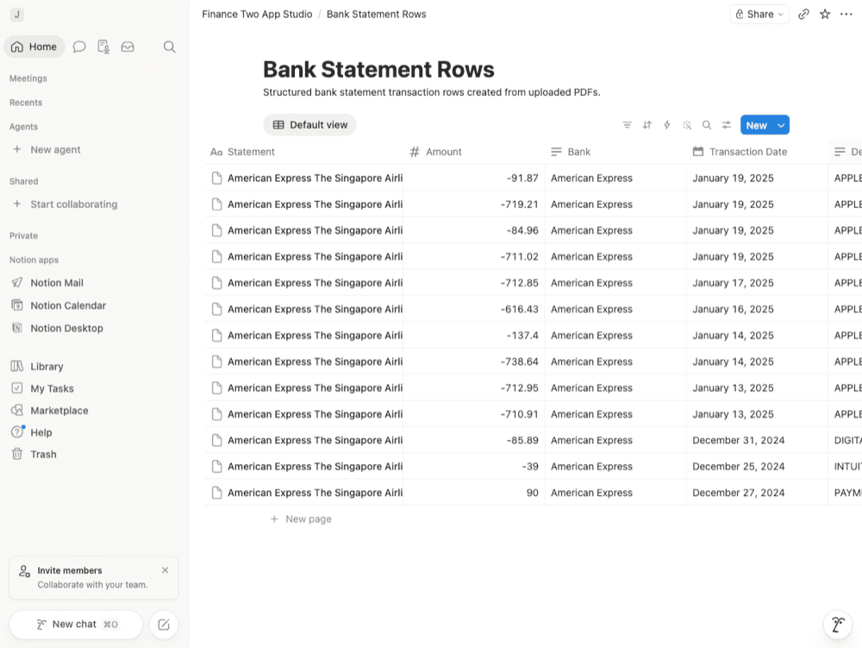
Task: Click the blue New button
Action: pyautogui.click(x=757, y=125)
